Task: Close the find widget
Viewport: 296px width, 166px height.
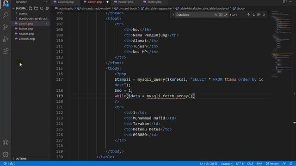Action: click(264, 15)
